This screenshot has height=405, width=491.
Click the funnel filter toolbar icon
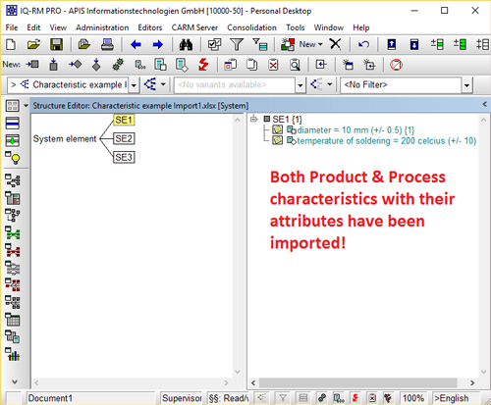click(237, 44)
